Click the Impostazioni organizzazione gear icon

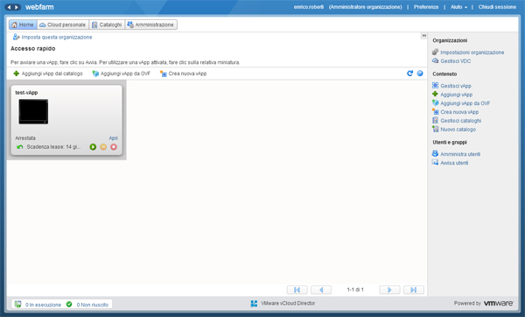435,52
